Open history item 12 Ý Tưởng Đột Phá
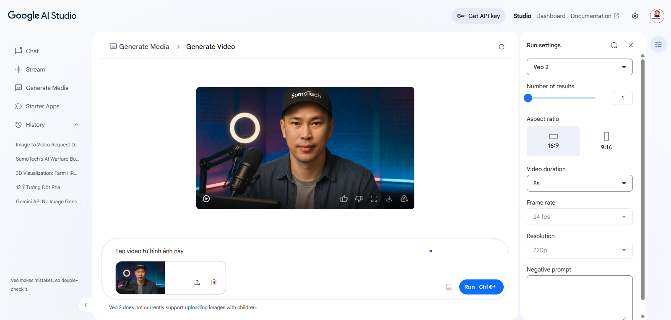The image size is (671, 320). click(38, 187)
